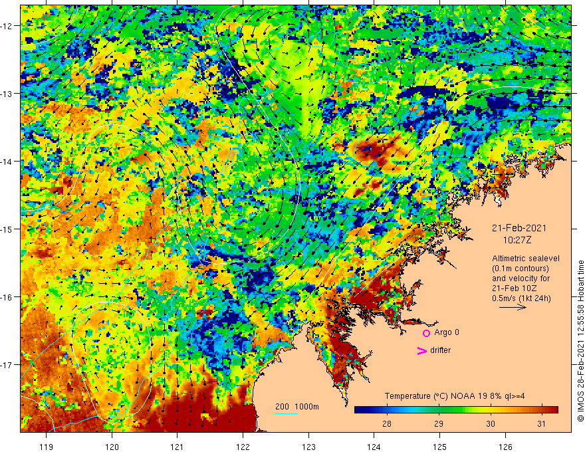The width and height of the screenshot is (585, 452).
Task: Click longitude label 123 on bottom axis
Action: pyautogui.click(x=308, y=447)
